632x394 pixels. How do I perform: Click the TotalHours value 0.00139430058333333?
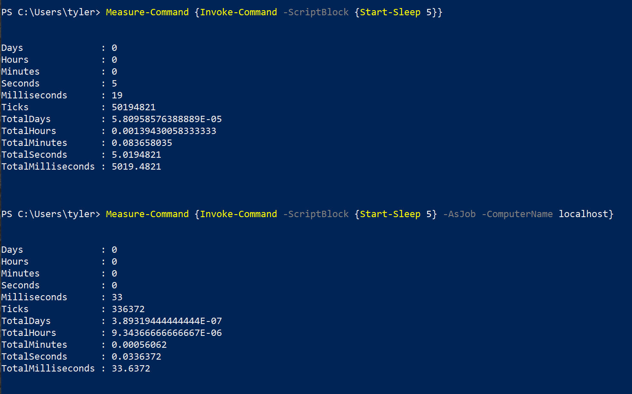[x=164, y=131]
